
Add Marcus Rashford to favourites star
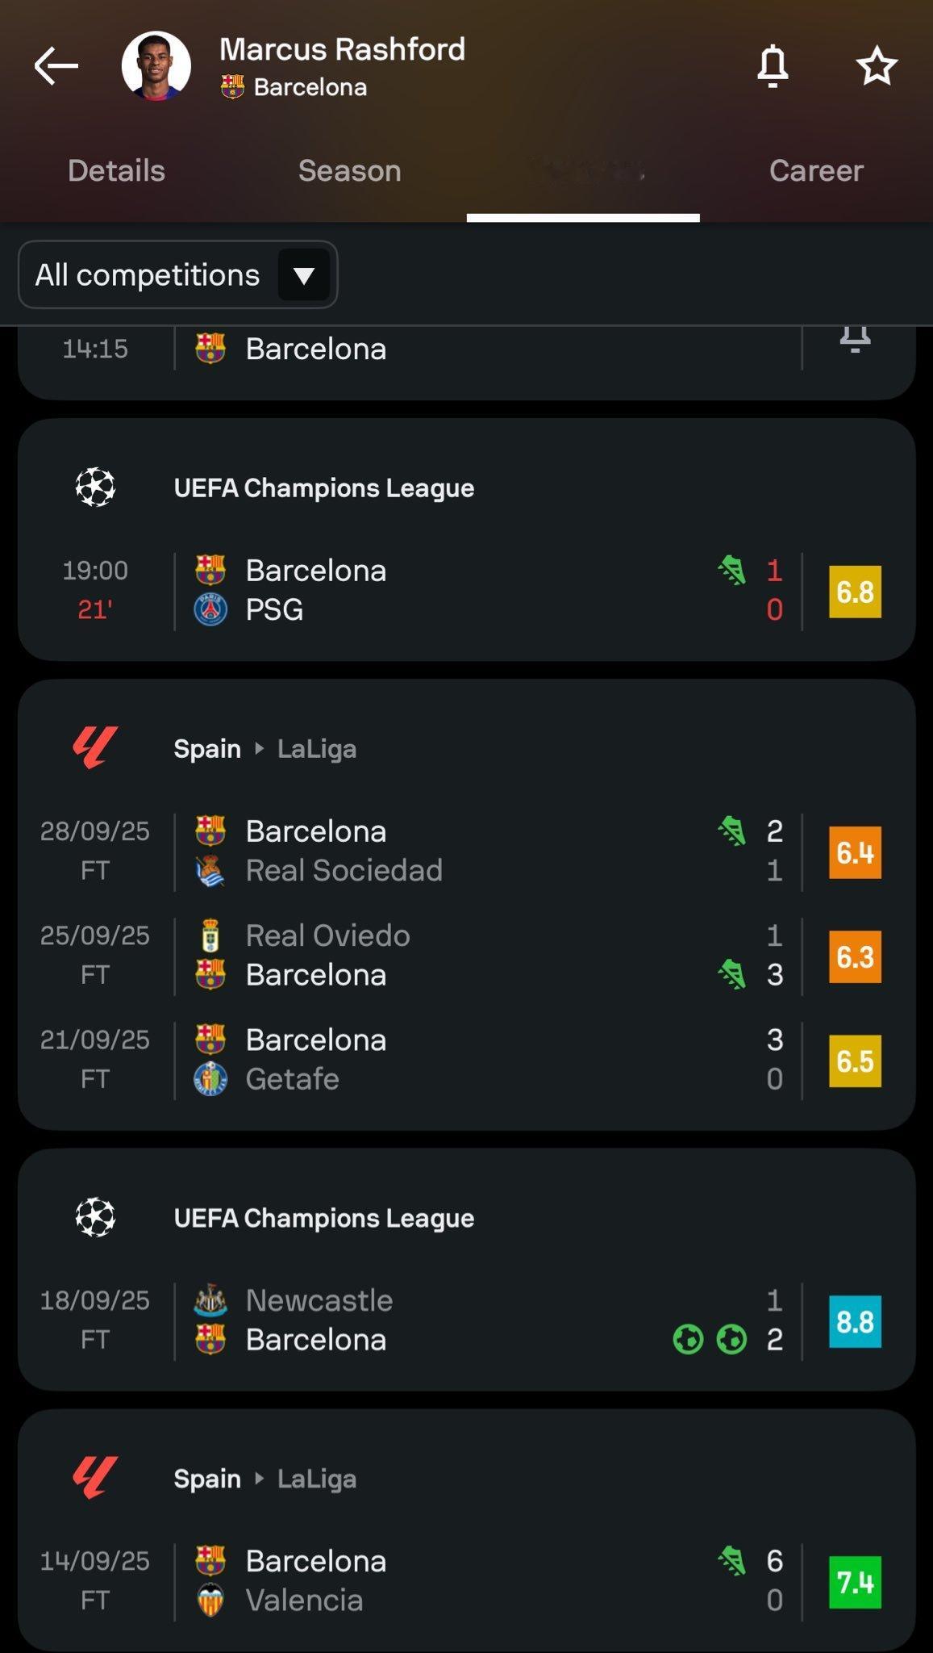[877, 66]
